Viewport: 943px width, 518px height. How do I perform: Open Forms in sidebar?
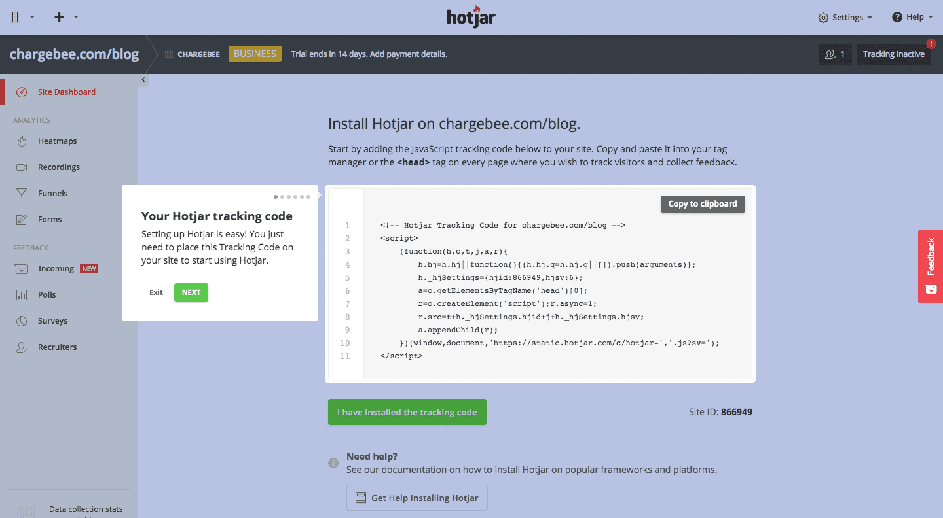50,220
